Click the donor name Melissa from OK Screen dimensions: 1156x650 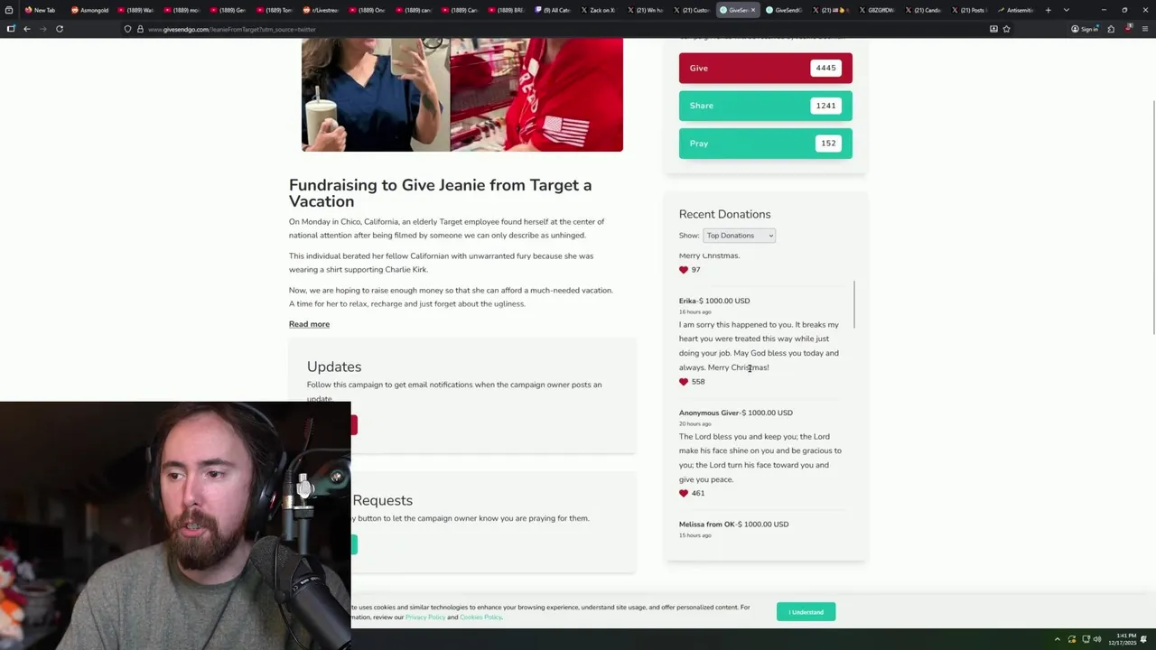[706, 525]
